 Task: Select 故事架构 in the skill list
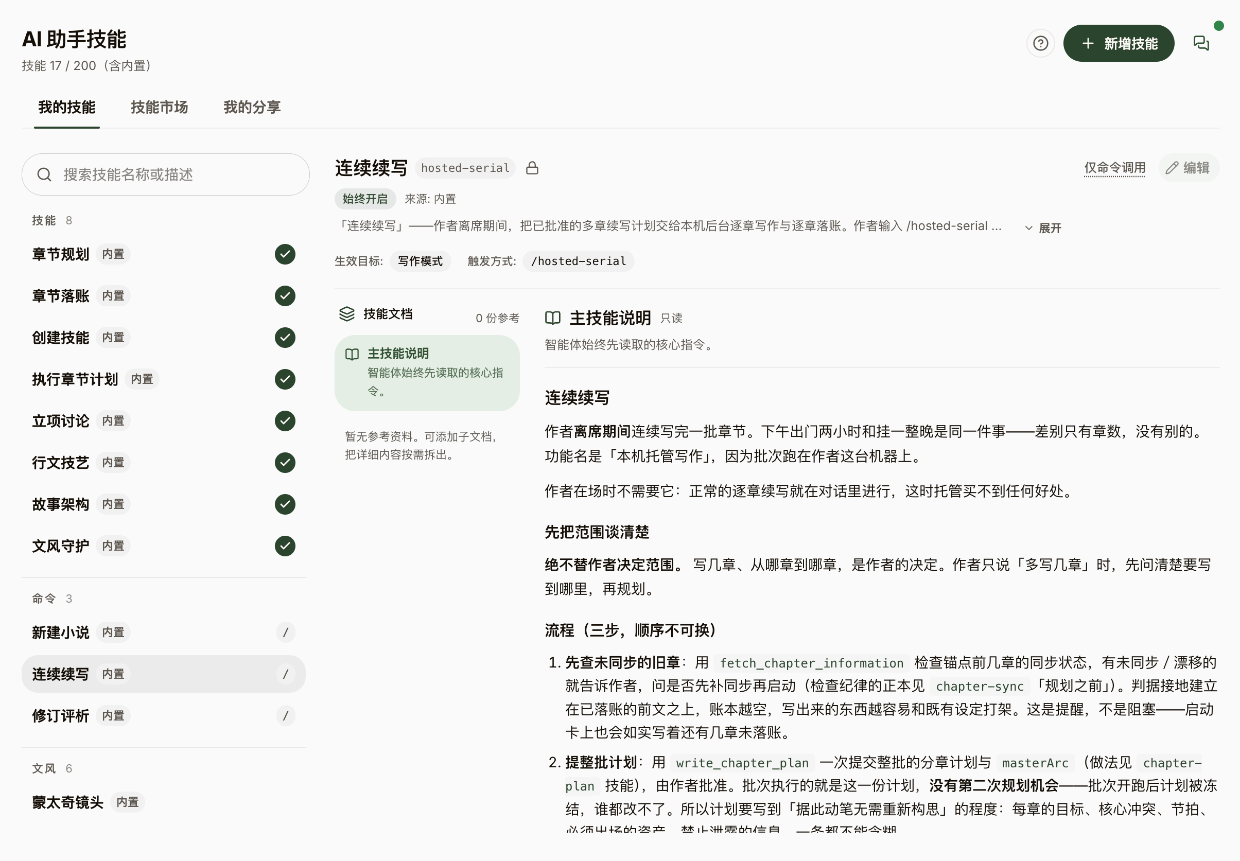pyautogui.click(x=164, y=504)
